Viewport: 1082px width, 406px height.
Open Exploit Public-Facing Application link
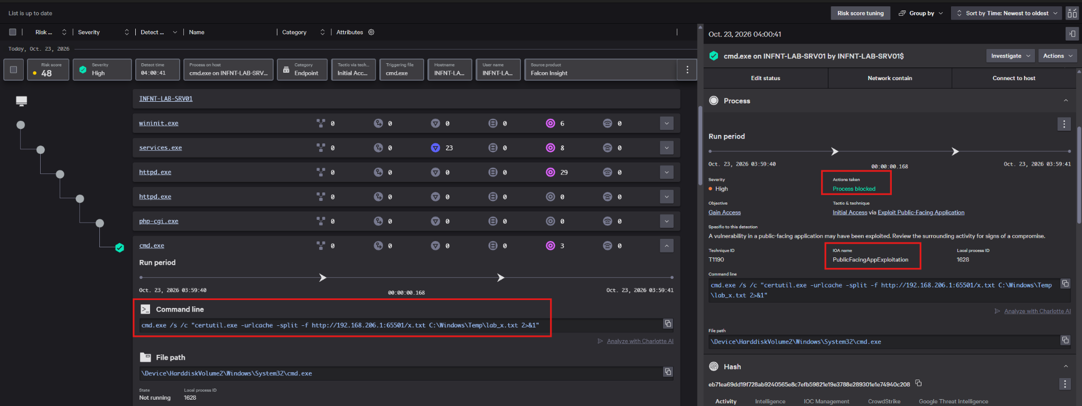pos(921,212)
